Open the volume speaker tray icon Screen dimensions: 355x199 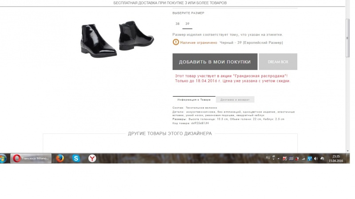pyautogui.click(x=316, y=159)
